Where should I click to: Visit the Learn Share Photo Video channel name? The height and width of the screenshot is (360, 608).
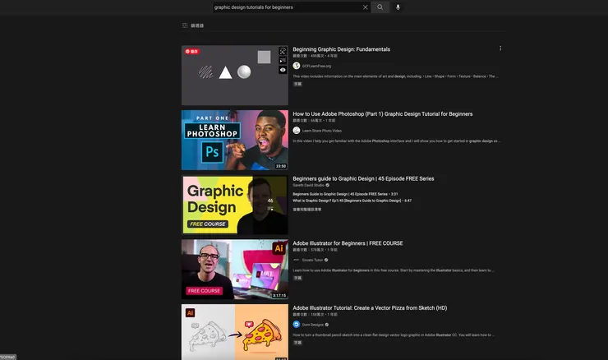coord(322,131)
